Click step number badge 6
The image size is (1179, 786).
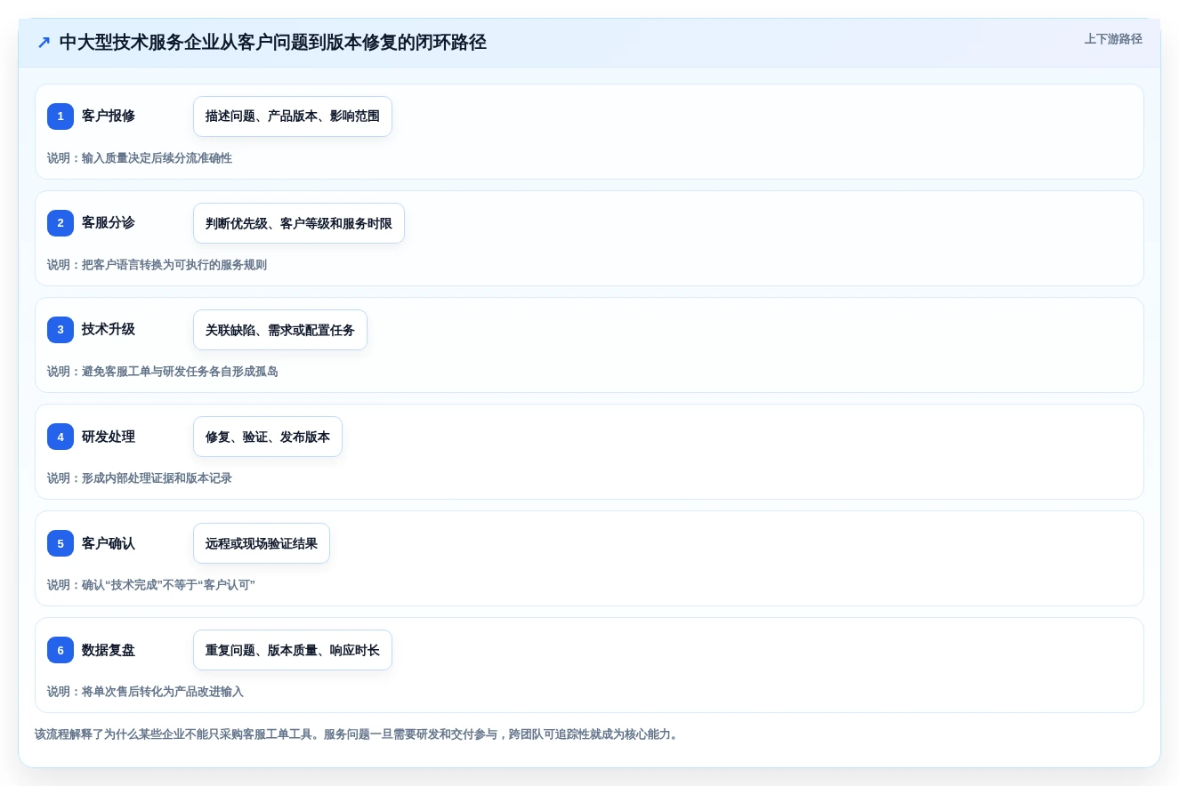click(x=61, y=650)
